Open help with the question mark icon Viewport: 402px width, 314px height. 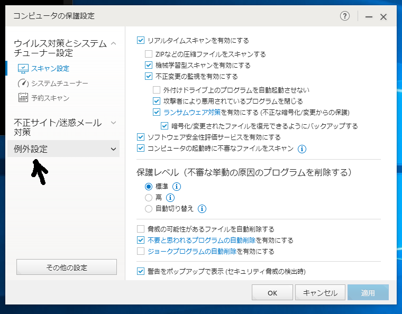click(345, 16)
